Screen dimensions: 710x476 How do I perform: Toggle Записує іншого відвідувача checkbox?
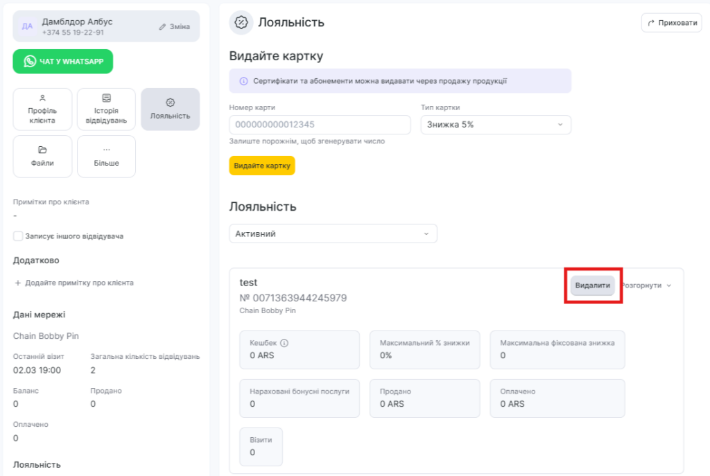click(19, 236)
